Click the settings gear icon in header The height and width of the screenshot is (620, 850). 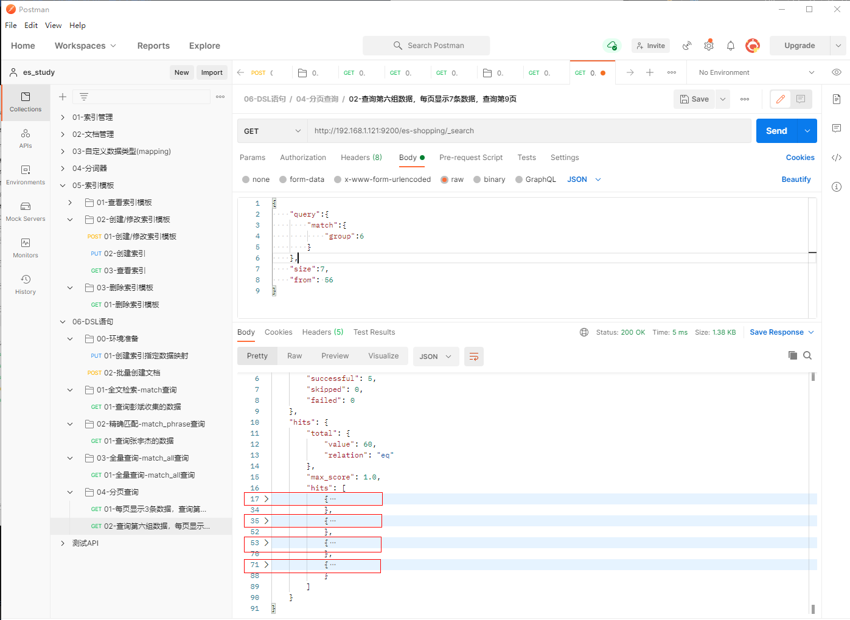[709, 46]
